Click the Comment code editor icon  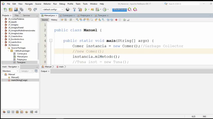click(x=124, y=20)
